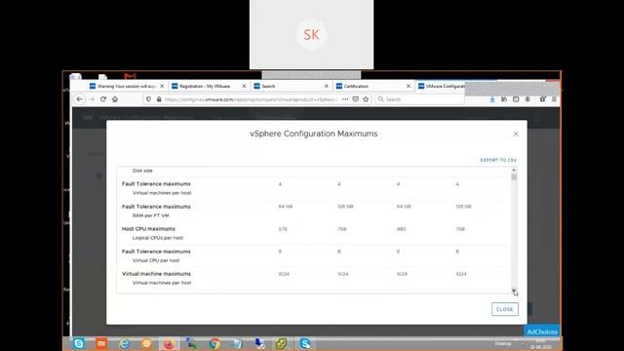The height and width of the screenshot is (351, 624).
Task: Open the orange round taskbar app
Action: pyautogui.click(x=146, y=343)
